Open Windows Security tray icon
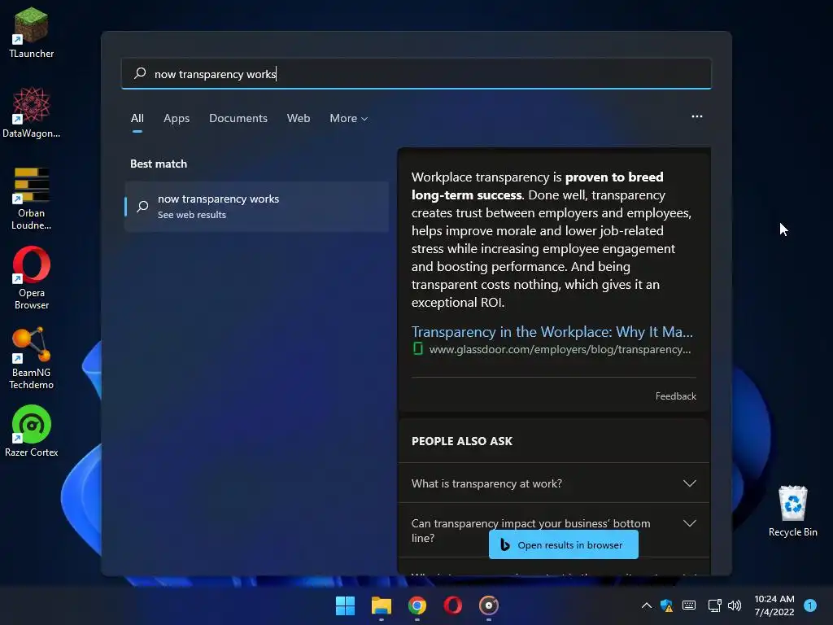The image size is (833, 625). click(666, 605)
